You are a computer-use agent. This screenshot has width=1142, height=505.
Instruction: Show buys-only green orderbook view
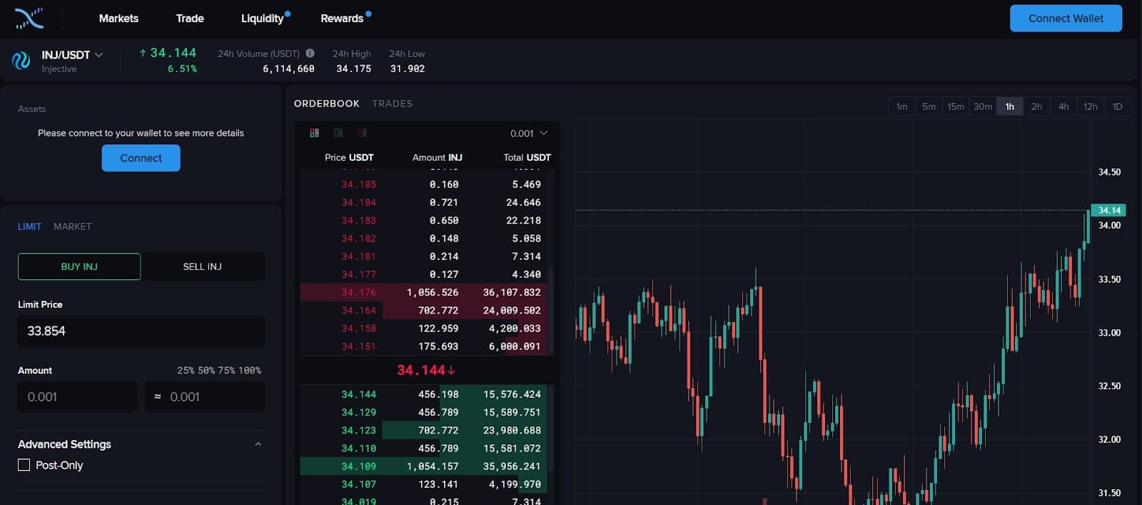338,133
